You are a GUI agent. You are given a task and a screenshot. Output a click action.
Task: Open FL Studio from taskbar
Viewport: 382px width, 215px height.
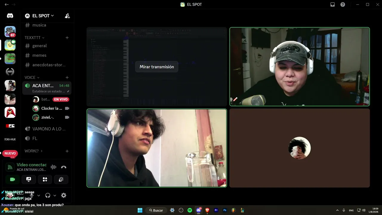[234, 210]
